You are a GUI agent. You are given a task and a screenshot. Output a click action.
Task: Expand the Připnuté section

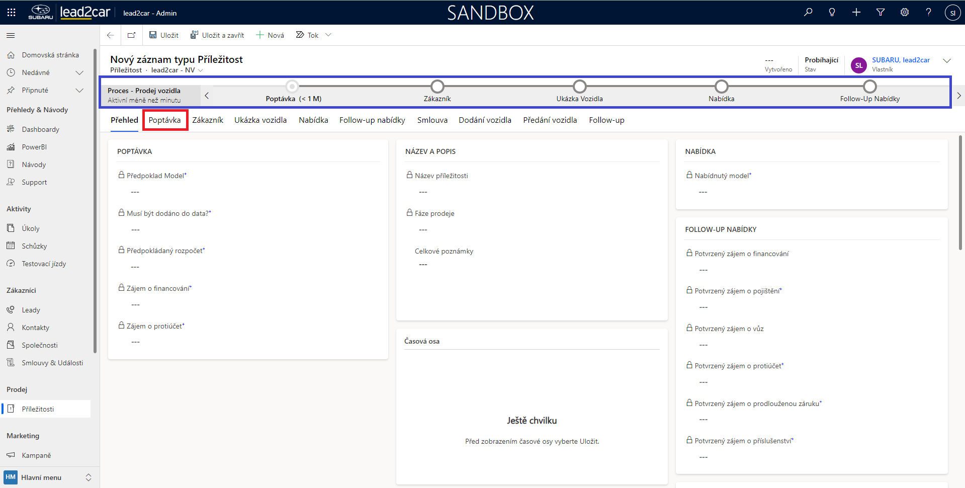[x=79, y=90]
